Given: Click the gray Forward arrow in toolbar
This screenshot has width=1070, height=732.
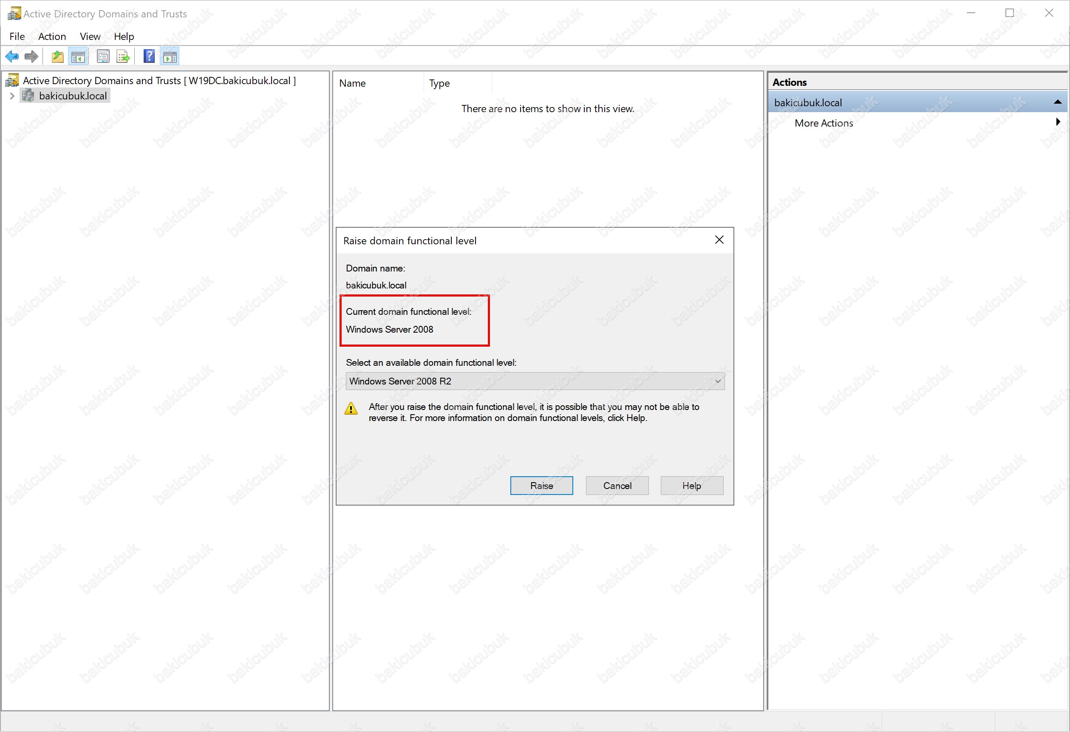Looking at the screenshot, I should [31, 57].
